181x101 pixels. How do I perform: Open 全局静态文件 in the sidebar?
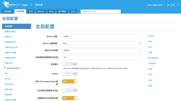tap(10, 42)
